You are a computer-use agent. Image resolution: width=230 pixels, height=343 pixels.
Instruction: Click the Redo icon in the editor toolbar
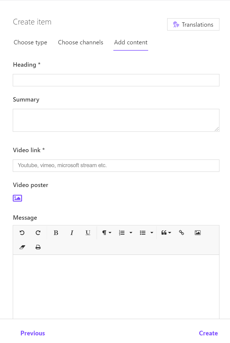(38, 233)
